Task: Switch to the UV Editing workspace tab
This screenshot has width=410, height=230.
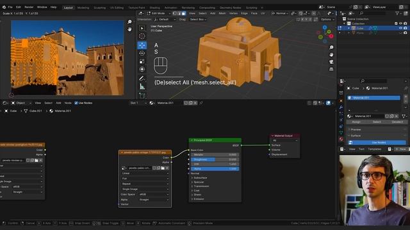Action: [117, 8]
